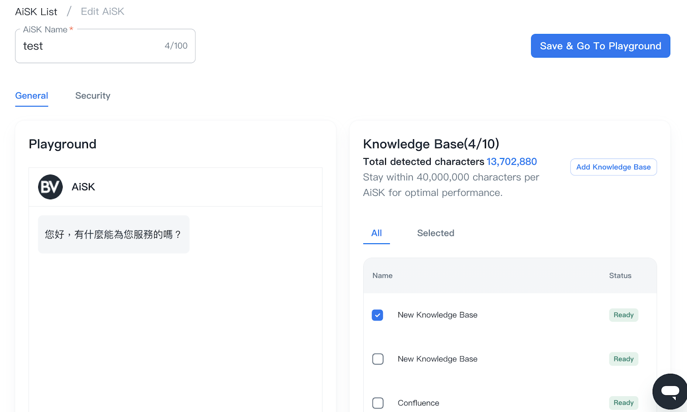
Task: Open the chat support bubble icon
Action: tap(669, 391)
